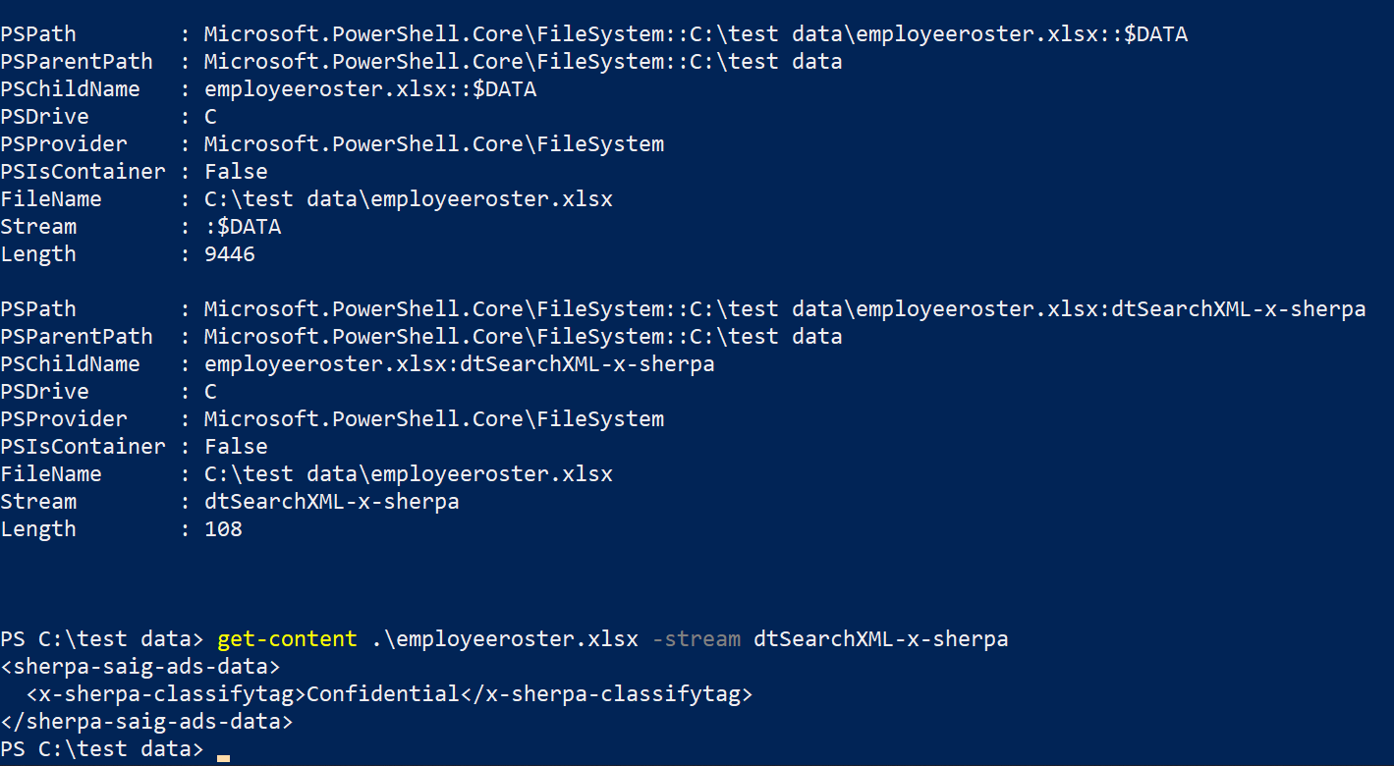
Task: Click the final empty PS C:\test data> prompt text
Action: (102, 749)
